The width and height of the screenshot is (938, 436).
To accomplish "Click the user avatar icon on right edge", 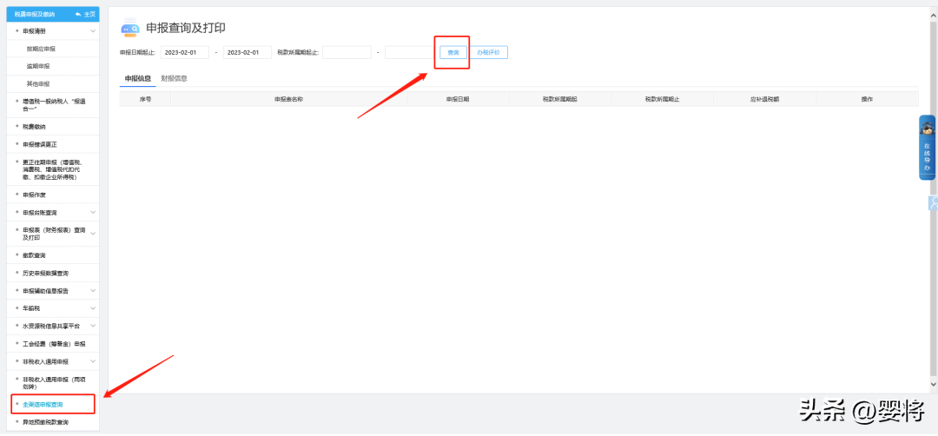I will [933, 202].
